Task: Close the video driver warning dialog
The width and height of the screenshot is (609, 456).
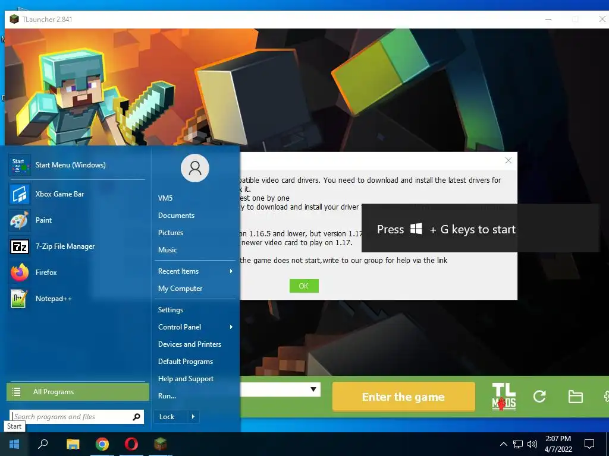Action: coord(508,160)
